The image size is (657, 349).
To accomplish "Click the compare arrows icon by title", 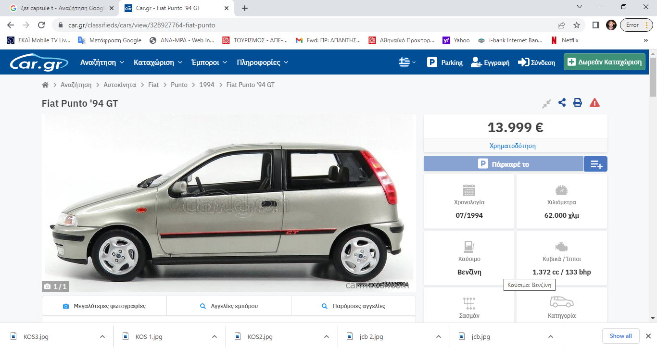I will pos(546,103).
